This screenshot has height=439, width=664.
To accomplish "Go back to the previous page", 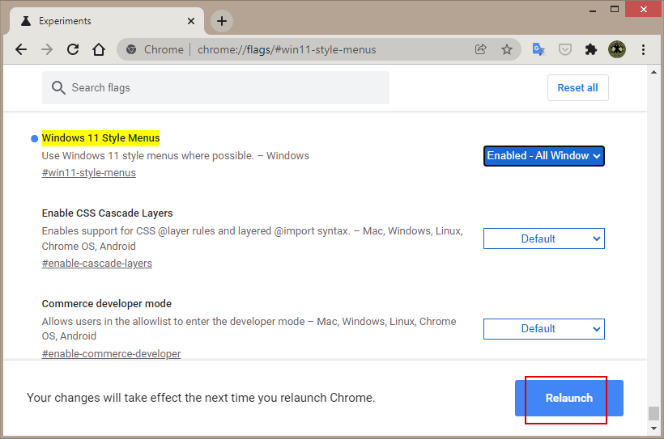I will (21, 49).
